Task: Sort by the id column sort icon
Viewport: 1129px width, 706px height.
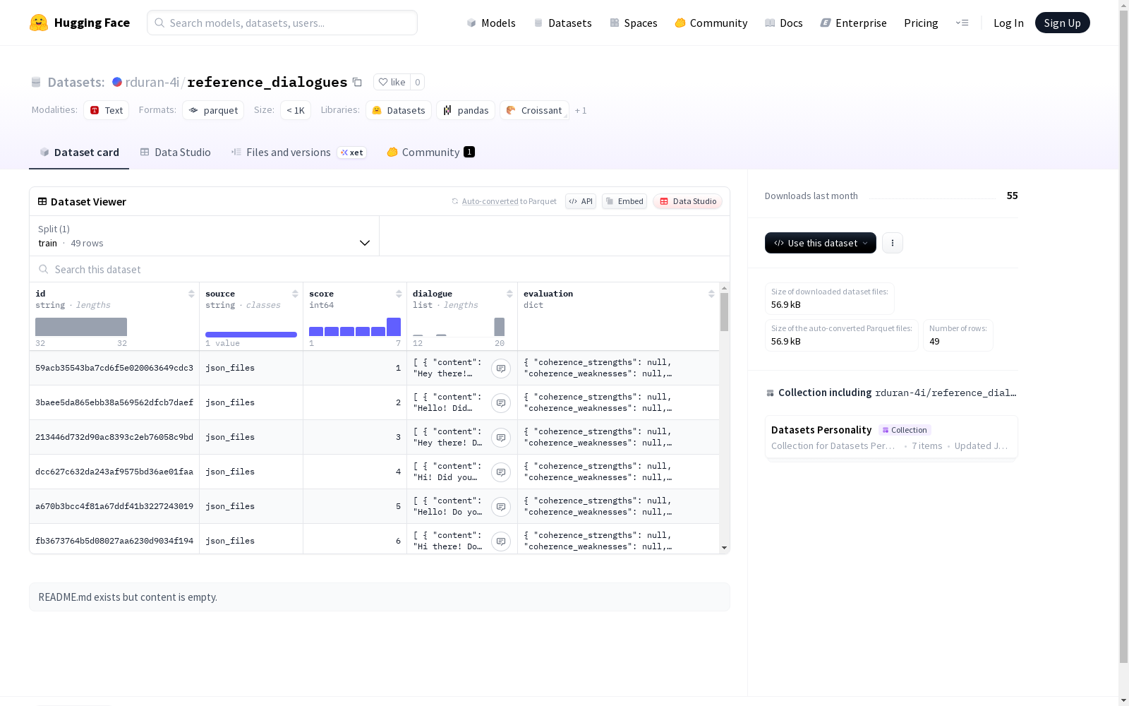Action: [191, 294]
